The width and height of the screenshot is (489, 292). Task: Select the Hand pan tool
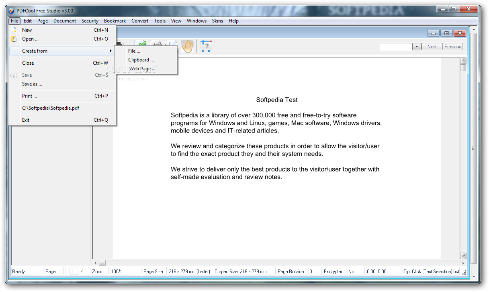coord(187,46)
